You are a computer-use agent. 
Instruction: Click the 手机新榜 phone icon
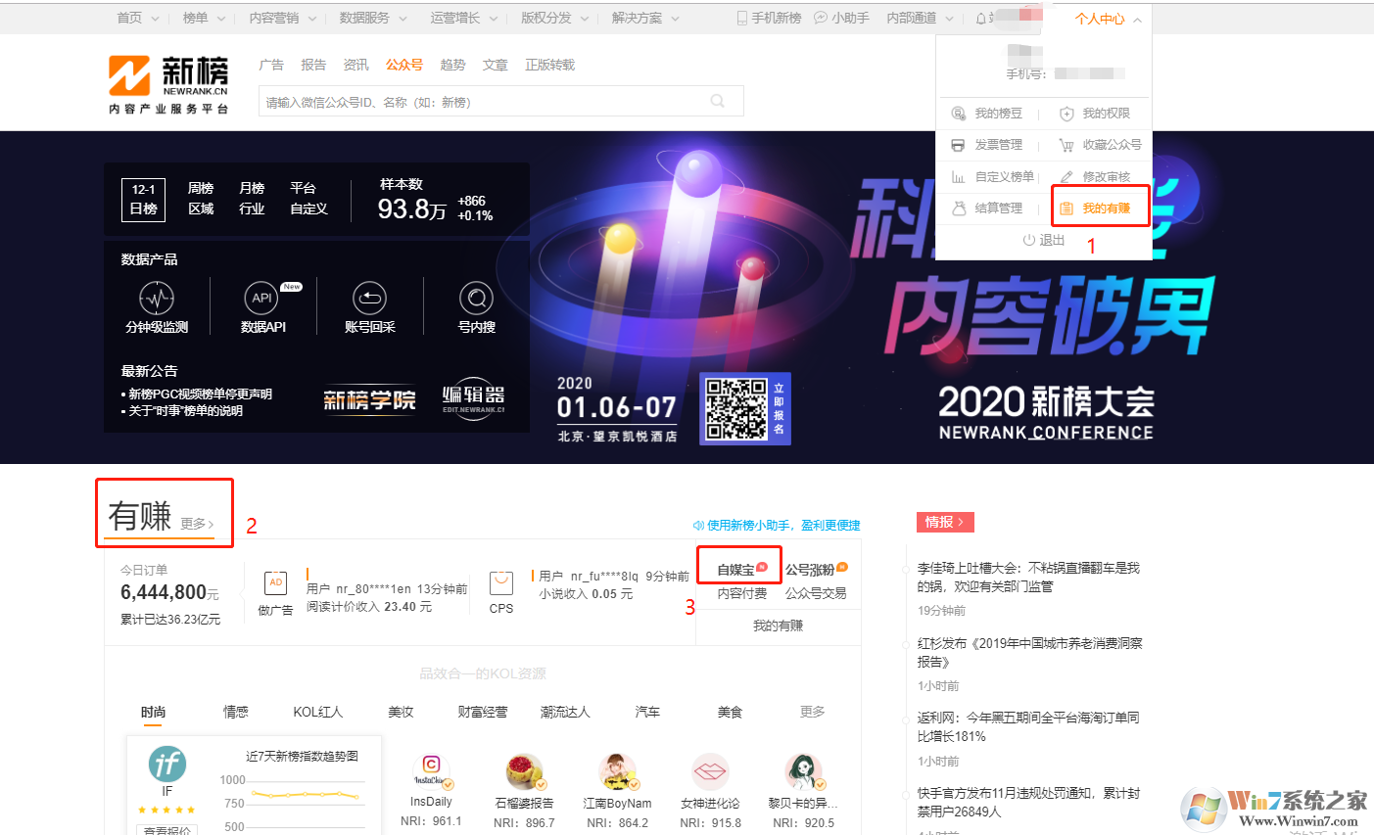click(x=742, y=17)
